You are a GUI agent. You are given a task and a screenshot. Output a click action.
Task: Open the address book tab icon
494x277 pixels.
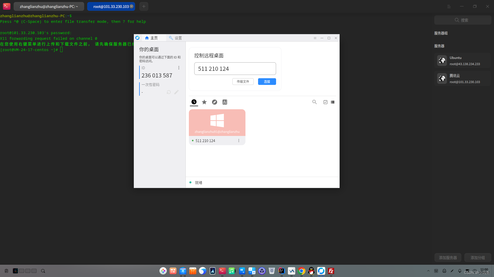(225, 102)
